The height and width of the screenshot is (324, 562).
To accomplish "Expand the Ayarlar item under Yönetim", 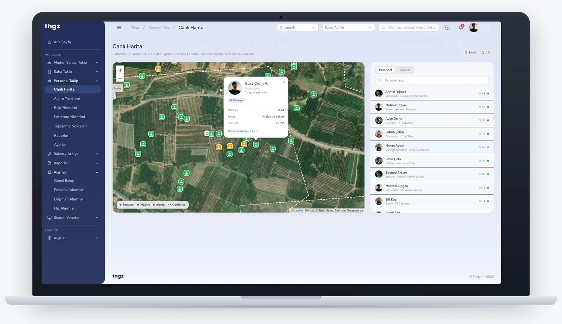I will (x=73, y=238).
